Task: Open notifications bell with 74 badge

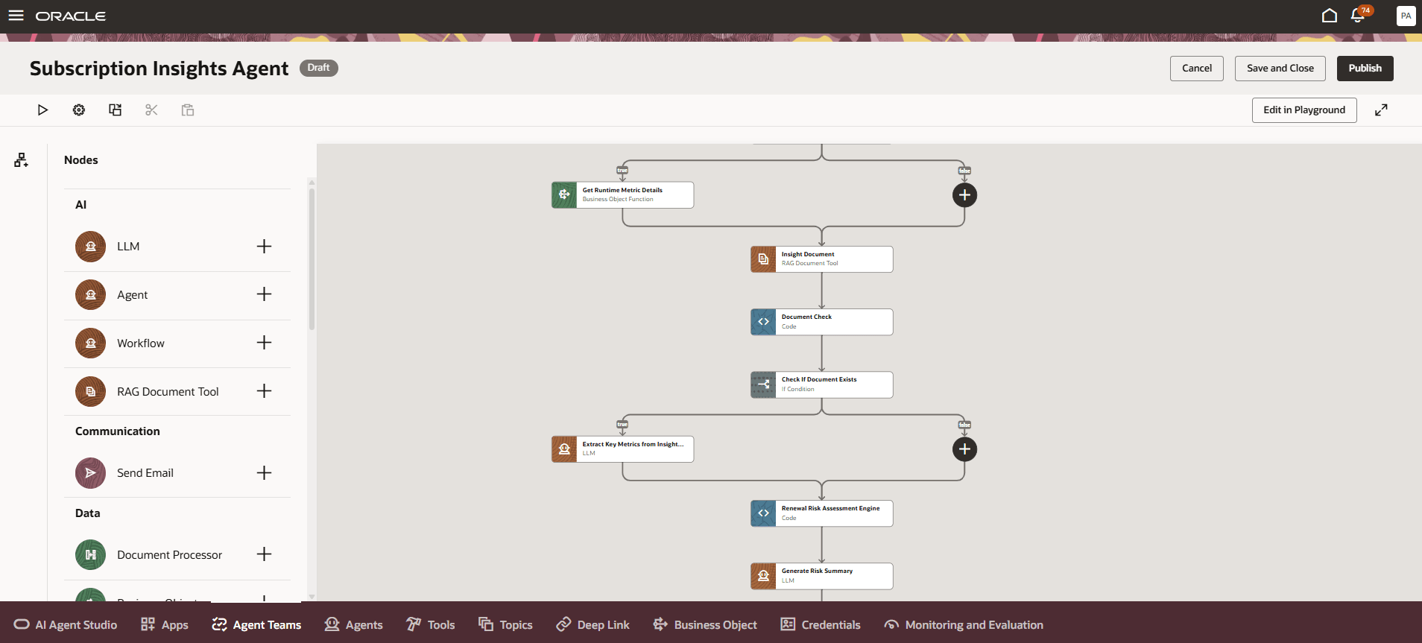Action: click(x=1359, y=15)
